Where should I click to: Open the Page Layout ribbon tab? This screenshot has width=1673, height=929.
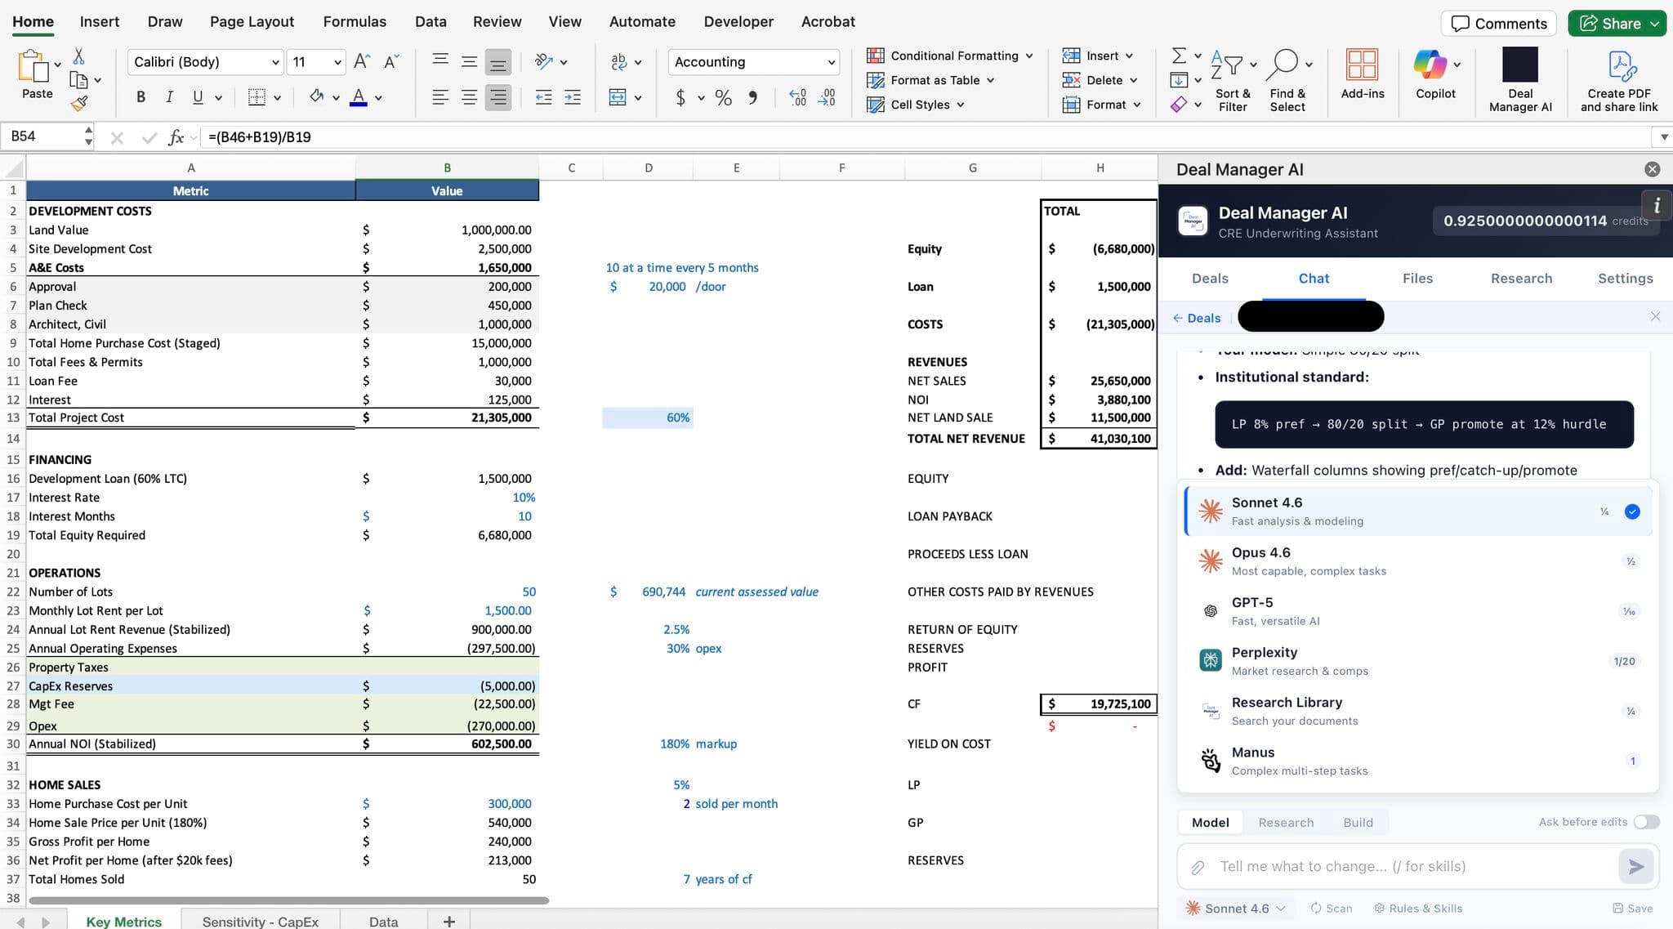click(252, 21)
